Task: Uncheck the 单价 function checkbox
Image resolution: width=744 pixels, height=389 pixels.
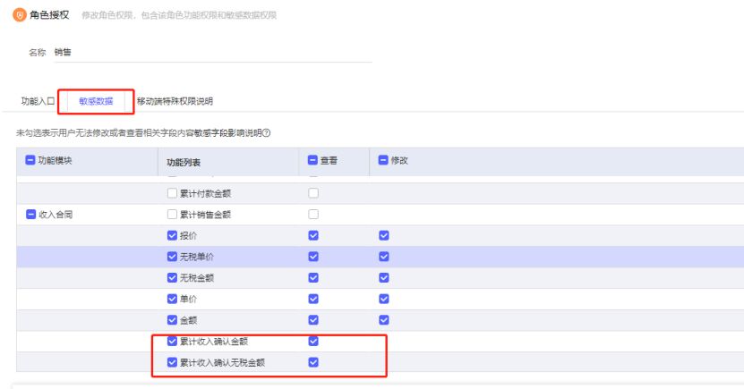Action: [x=173, y=299]
